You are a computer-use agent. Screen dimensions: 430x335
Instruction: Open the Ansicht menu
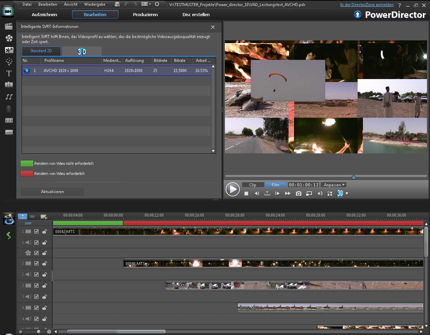71,4
